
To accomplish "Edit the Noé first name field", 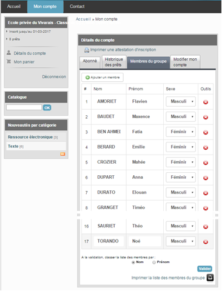I will tap(145, 241).
